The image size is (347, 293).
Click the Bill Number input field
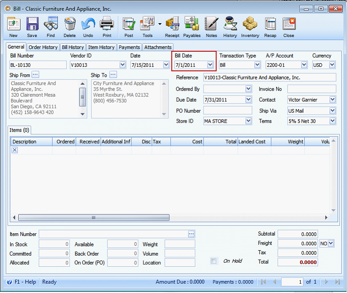click(38, 65)
